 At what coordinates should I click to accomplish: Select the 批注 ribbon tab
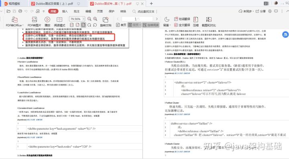click(77, 11)
